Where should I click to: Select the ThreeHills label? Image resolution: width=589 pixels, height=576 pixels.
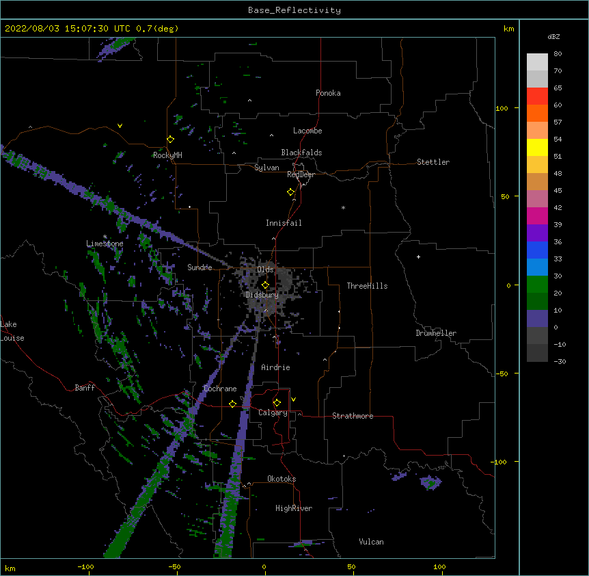367,286
